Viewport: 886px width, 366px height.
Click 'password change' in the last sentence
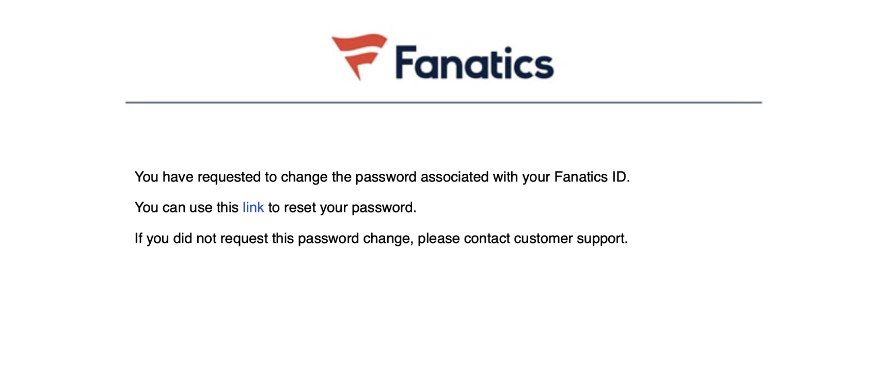tap(354, 239)
